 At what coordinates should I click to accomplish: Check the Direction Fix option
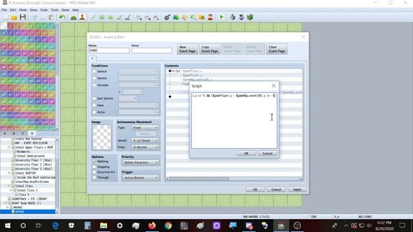click(x=94, y=172)
